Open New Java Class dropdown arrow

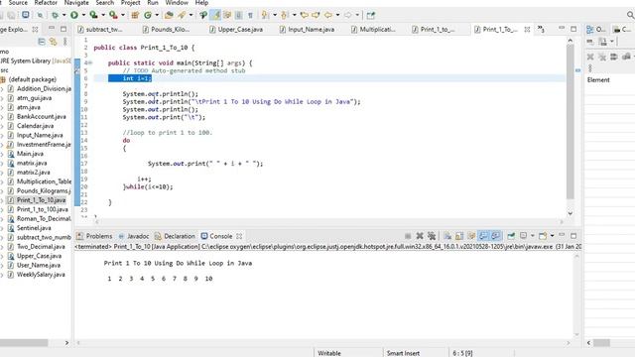(x=157, y=15)
